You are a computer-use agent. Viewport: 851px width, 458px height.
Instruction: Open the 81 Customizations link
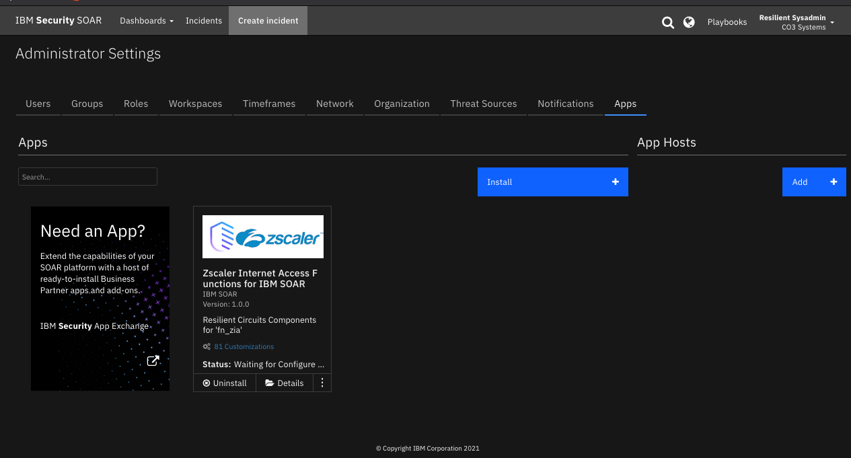(x=244, y=346)
